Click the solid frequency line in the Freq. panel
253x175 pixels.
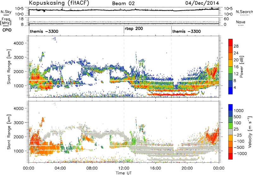pos(124,24)
